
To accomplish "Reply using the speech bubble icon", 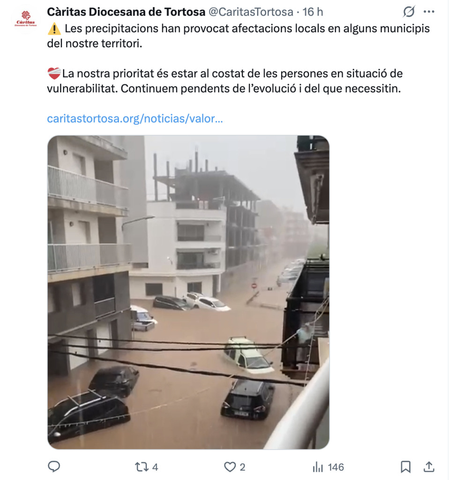I will pos(54,467).
